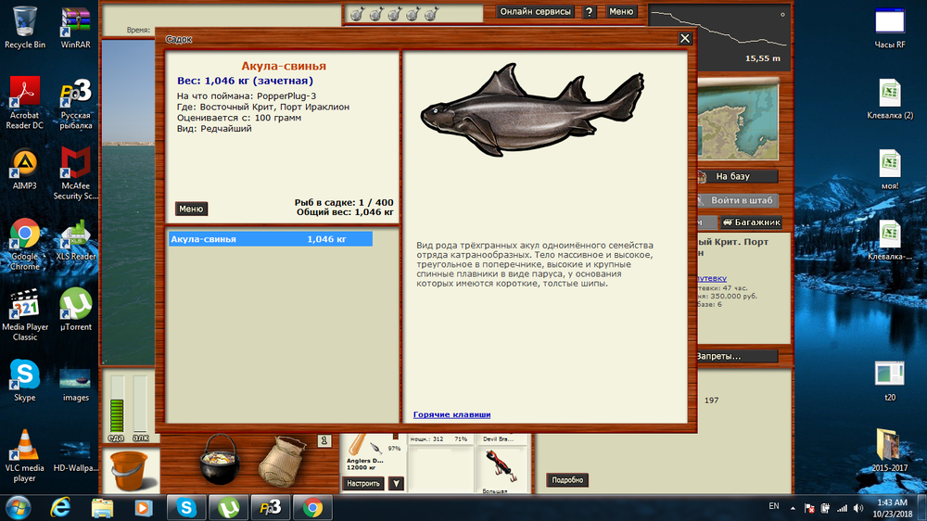Open Google Chrome from the taskbar
The height and width of the screenshot is (521, 927).
[312, 507]
